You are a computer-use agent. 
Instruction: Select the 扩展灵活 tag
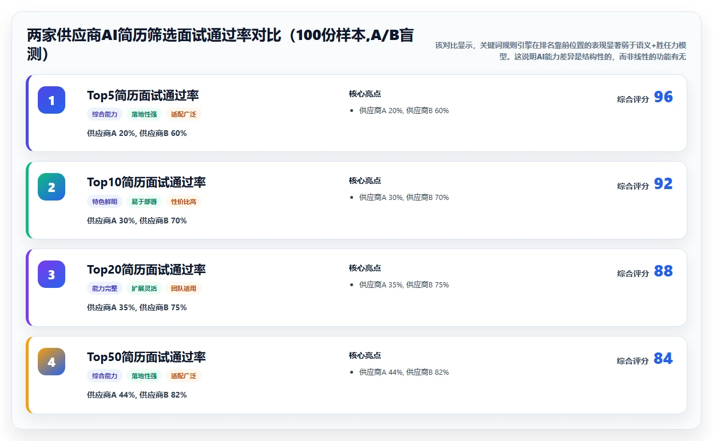coord(144,288)
